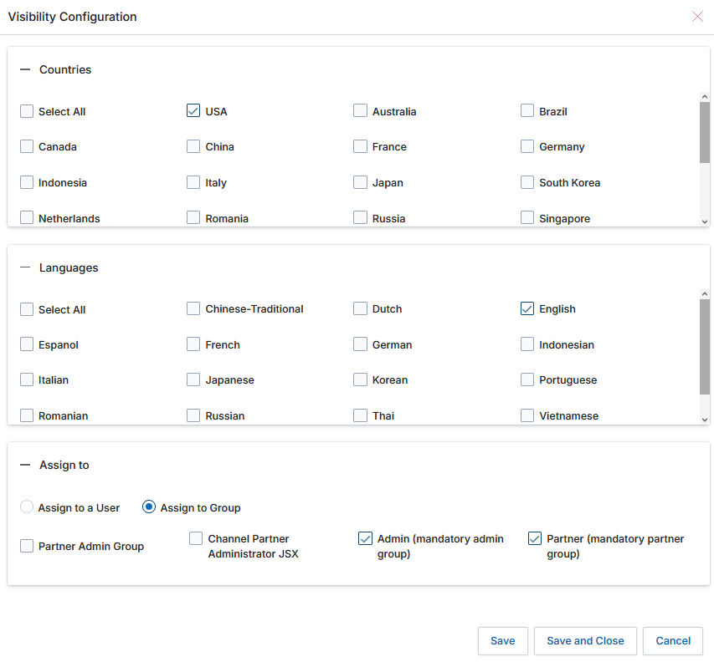Image resolution: width=714 pixels, height=662 pixels.
Task: Check Select All in Languages
Action: 27,309
